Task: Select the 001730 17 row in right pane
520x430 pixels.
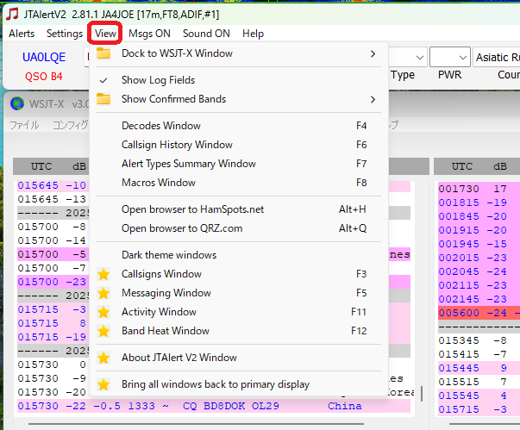Action: (479, 189)
